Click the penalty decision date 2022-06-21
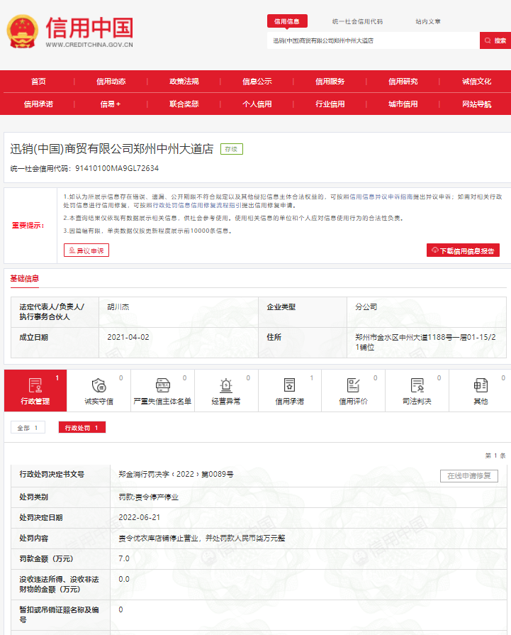This screenshot has height=635, width=511. click(139, 517)
